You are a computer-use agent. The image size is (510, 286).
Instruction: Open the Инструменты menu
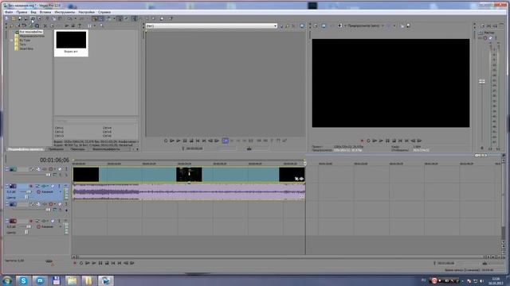pos(65,12)
